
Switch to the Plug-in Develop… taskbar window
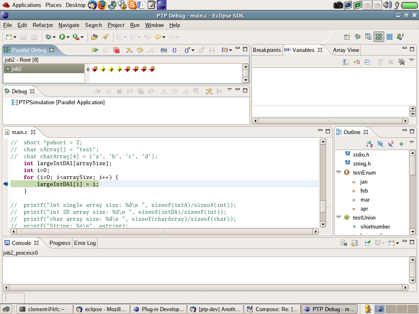point(159,309)
